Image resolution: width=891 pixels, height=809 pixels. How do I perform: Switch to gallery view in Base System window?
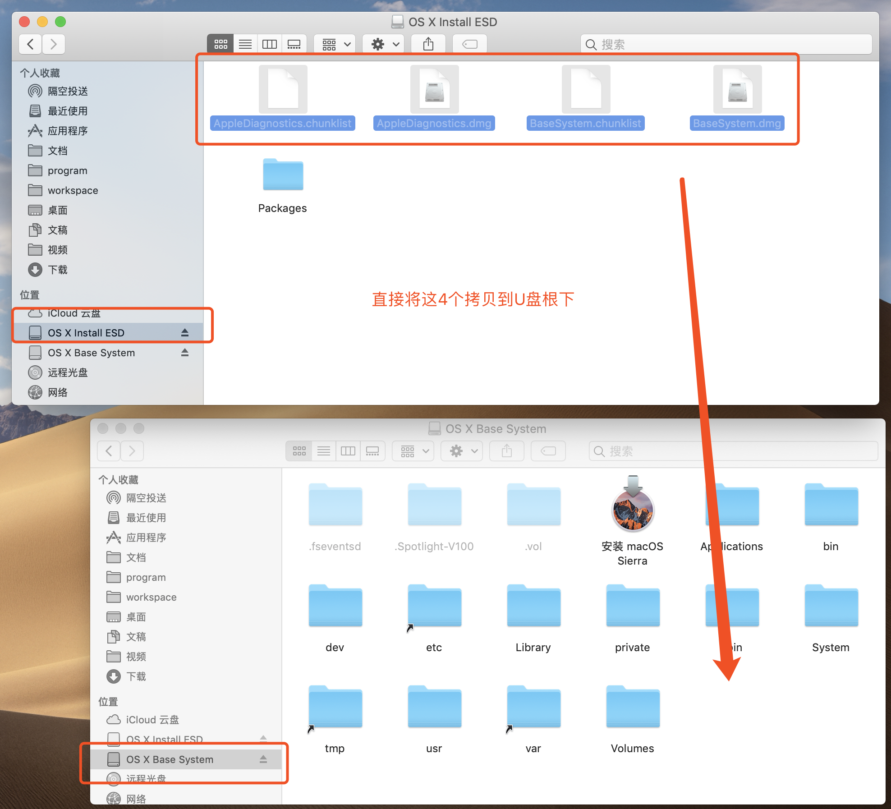tap(373, 451)
